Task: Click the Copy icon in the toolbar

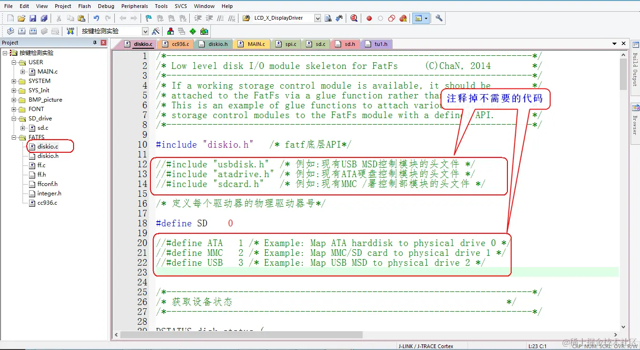Action: (x=70, y=18)
